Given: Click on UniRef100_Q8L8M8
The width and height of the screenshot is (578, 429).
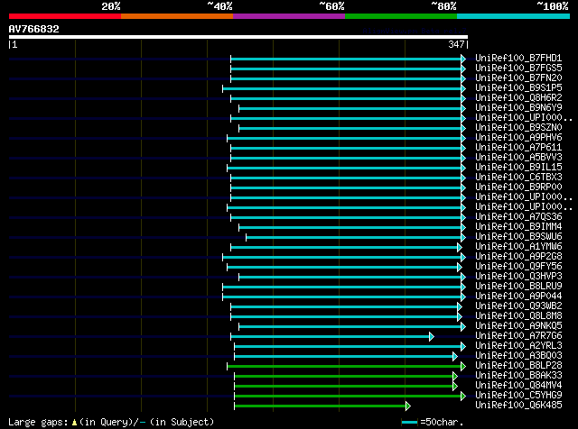Looking at the screenshot, I should pos(518,316).
